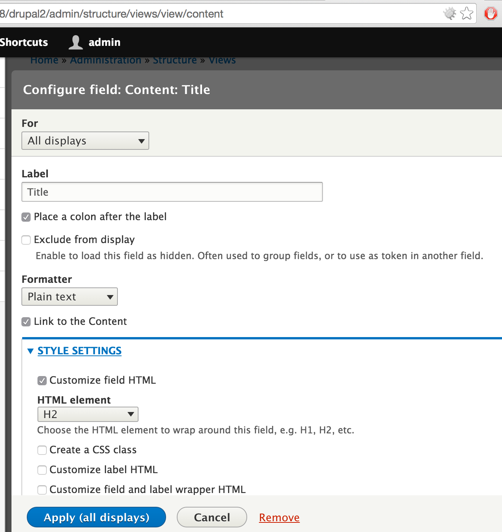
Task: Cancel the field configuration
Action: [x=212, y=517]
